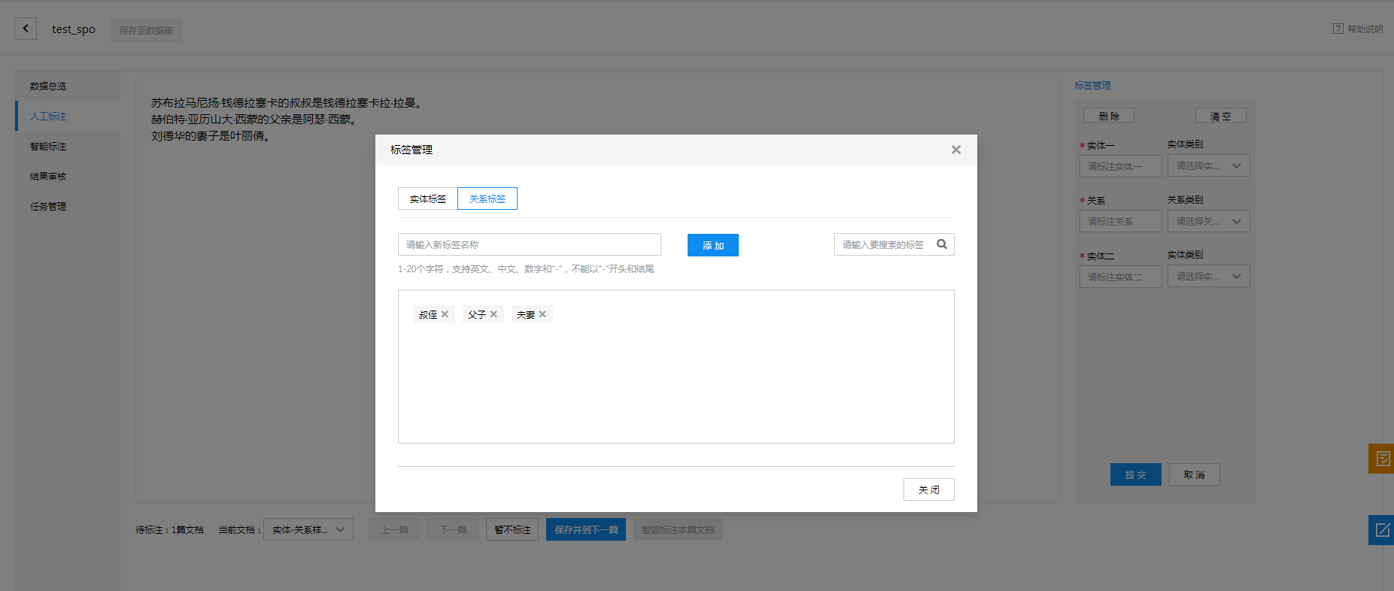The image size is (1394, 591).
Task: Focus the new tag name input field
Action: click(529, 244)
